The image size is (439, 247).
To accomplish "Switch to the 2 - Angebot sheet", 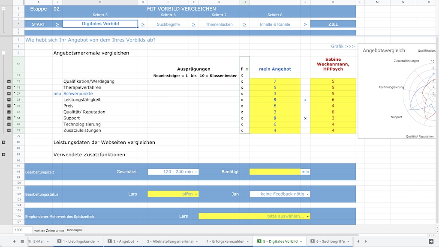I will pyautogui.click(x=124, y=241).
